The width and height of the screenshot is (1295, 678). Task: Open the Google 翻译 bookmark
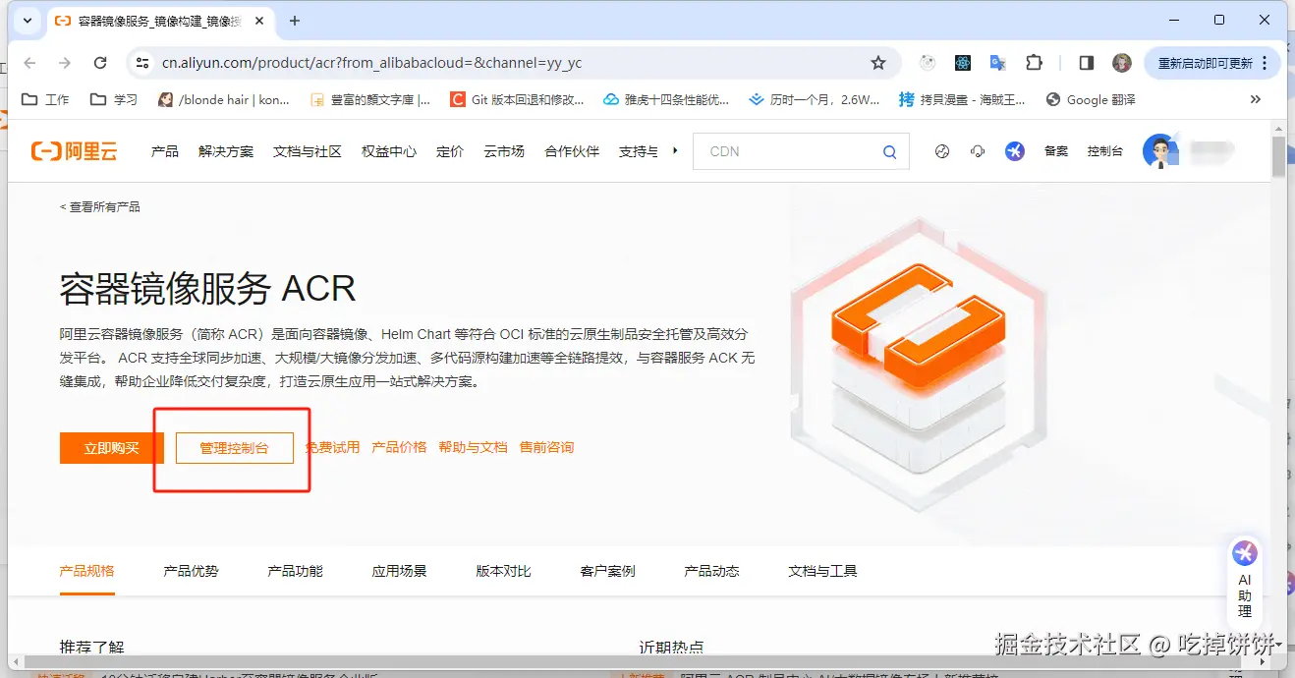click(1091, 99)
